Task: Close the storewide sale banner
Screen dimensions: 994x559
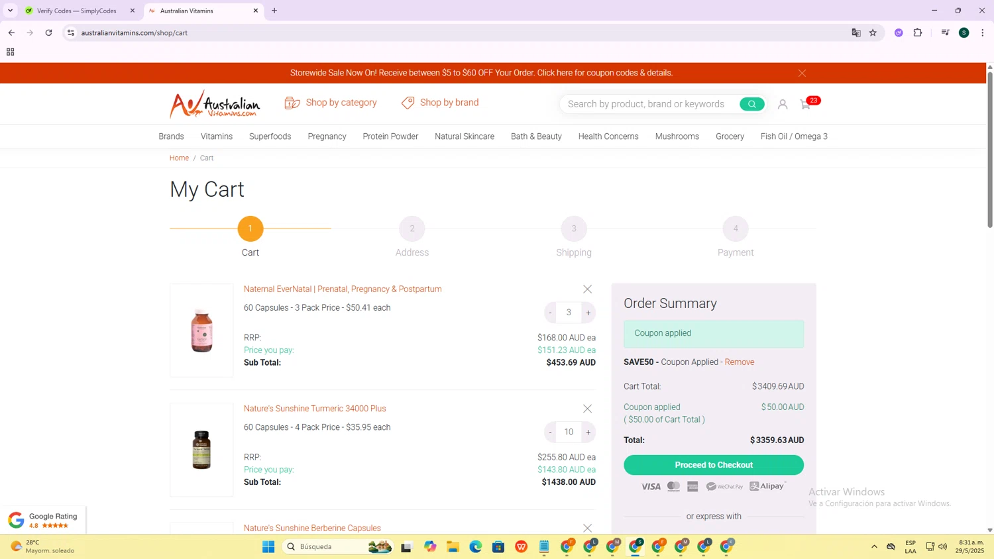Action: (x=802, y=73)
